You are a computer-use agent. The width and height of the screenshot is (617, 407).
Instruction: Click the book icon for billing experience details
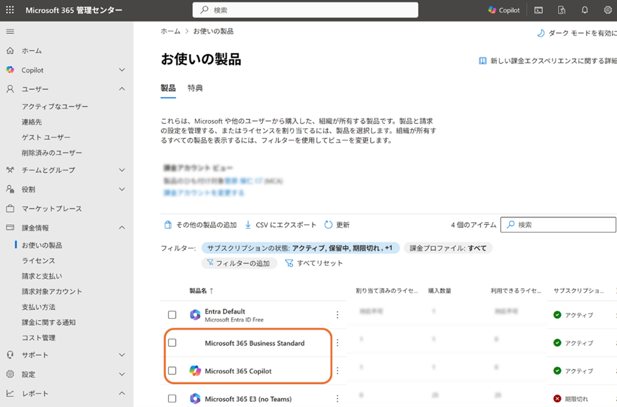[482, 61]
